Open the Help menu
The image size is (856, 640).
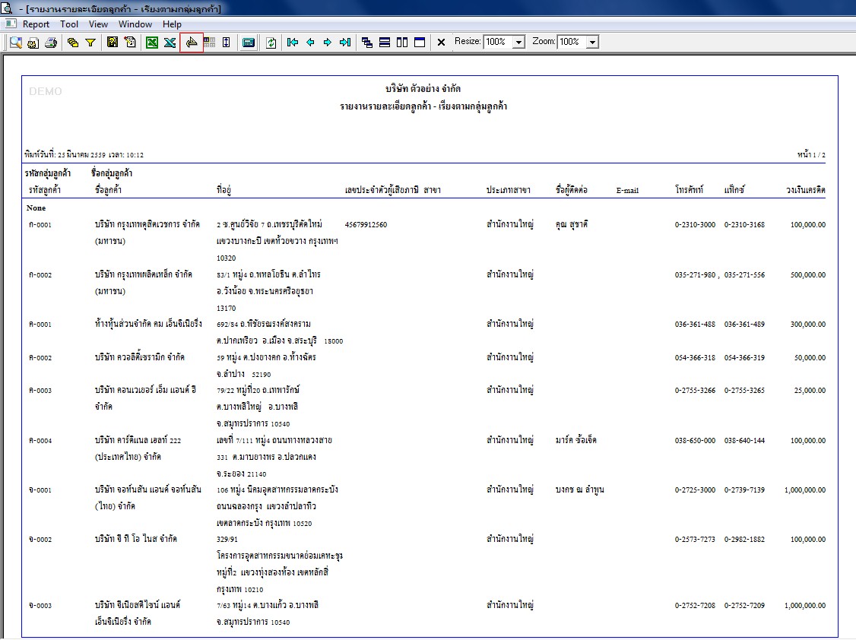pyautogui.click(x=172, y=24)
